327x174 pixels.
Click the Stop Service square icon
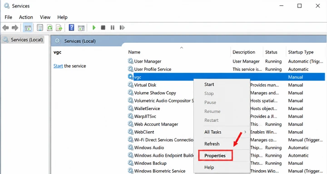103,28
